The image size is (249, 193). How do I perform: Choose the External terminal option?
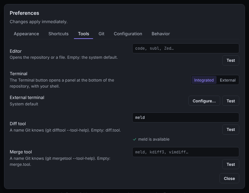(x=228, y=80)
